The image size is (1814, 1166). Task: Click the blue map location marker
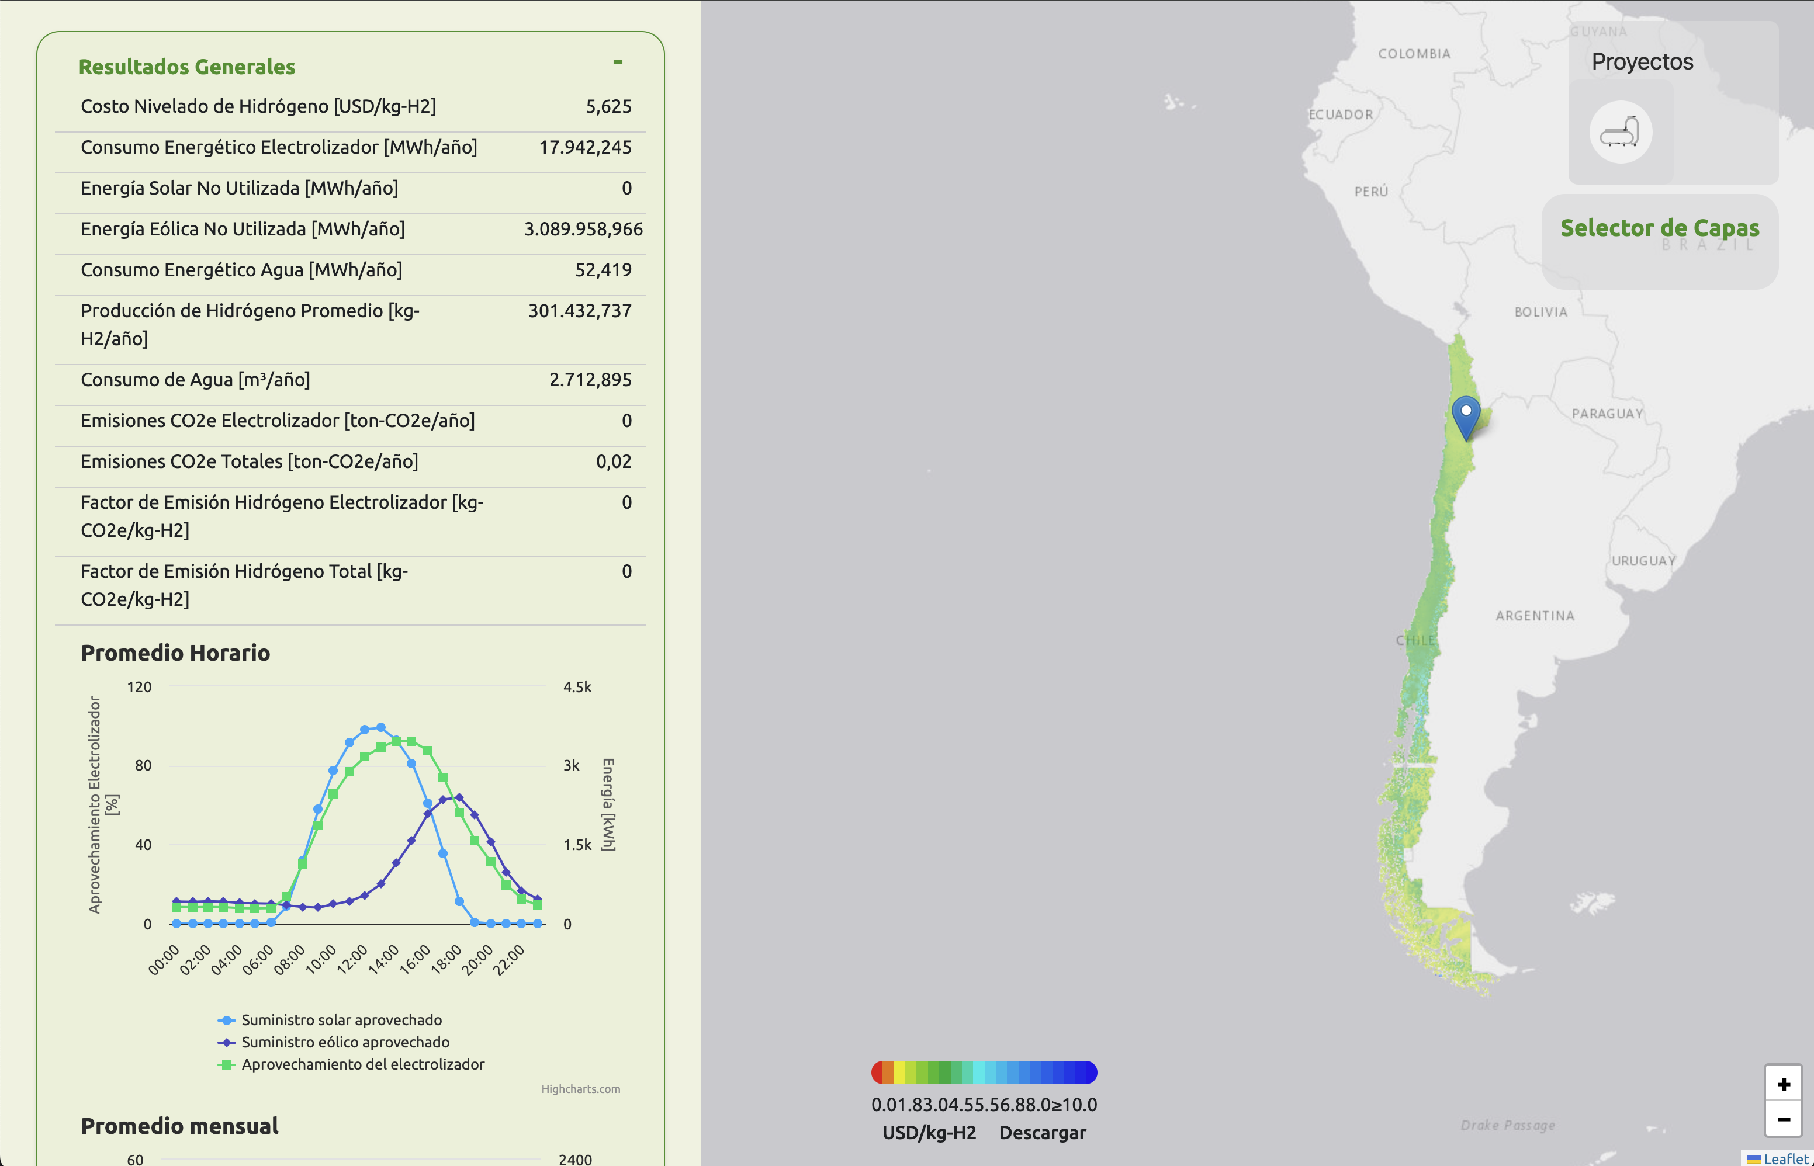(x=1466, y=418)
